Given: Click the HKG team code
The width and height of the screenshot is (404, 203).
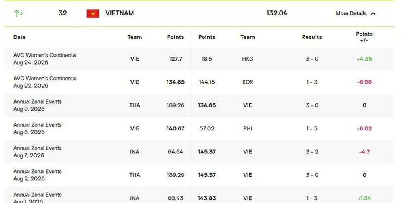Looking at the screenshot, I should tap(248, 59).
